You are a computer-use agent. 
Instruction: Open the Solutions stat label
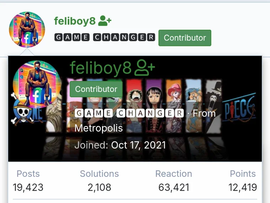(x=99, y=174)
